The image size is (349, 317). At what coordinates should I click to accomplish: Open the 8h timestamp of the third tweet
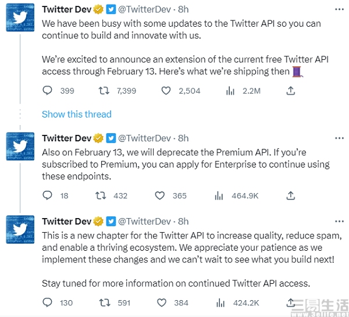coord(183,222)
